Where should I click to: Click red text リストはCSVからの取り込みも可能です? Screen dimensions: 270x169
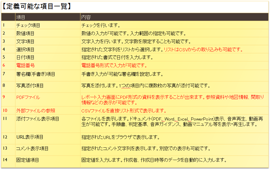click(x=203, y=49)
